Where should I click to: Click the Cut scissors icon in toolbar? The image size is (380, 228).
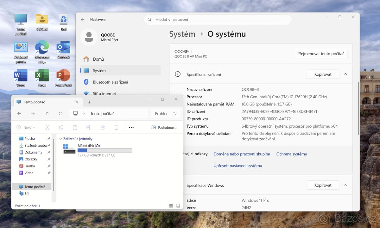click(x=47, y=127)
